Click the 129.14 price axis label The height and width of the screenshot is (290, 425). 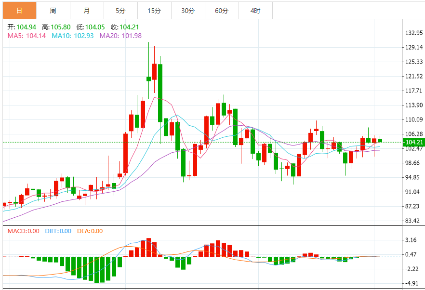(414, 47)
